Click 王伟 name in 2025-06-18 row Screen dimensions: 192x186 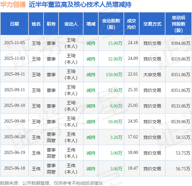coord(36,169)
